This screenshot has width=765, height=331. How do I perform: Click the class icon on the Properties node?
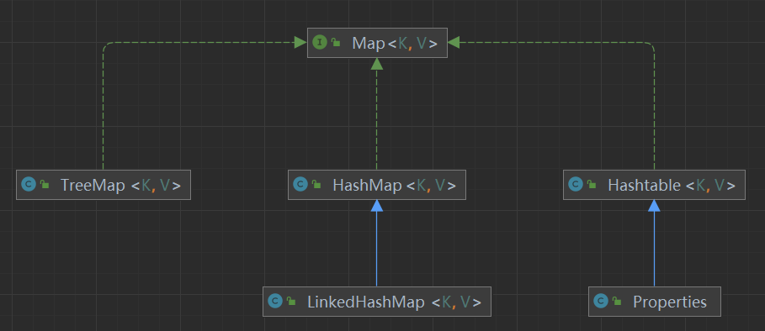click(601, 302)
